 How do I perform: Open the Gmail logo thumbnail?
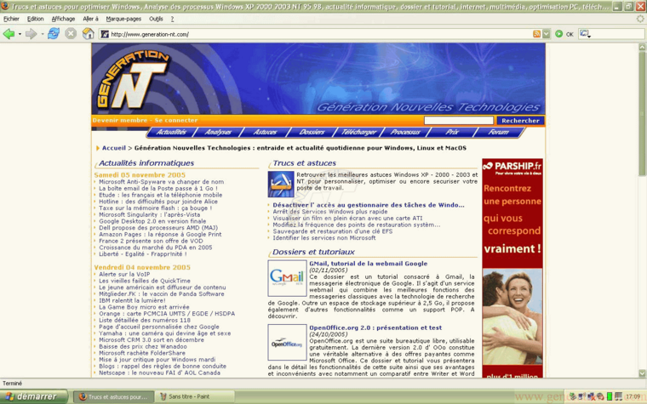click(x=287, y=278)
